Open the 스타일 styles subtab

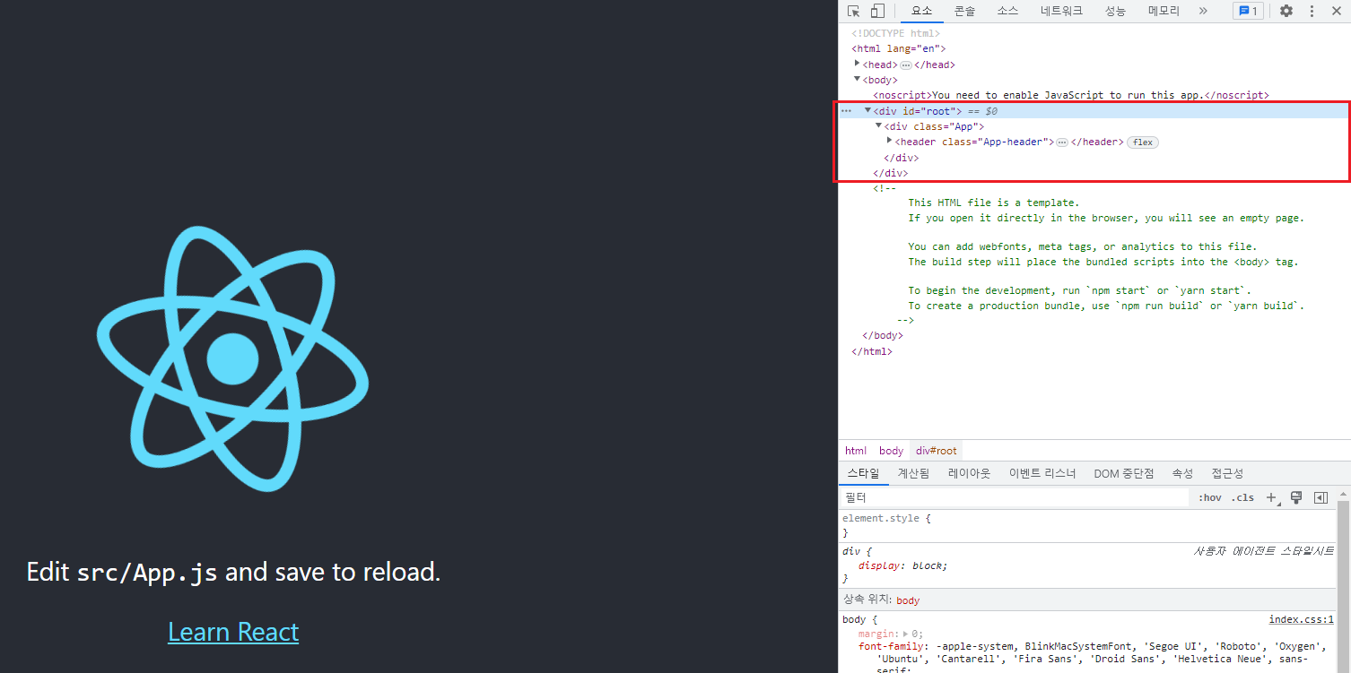pos(864,473)
